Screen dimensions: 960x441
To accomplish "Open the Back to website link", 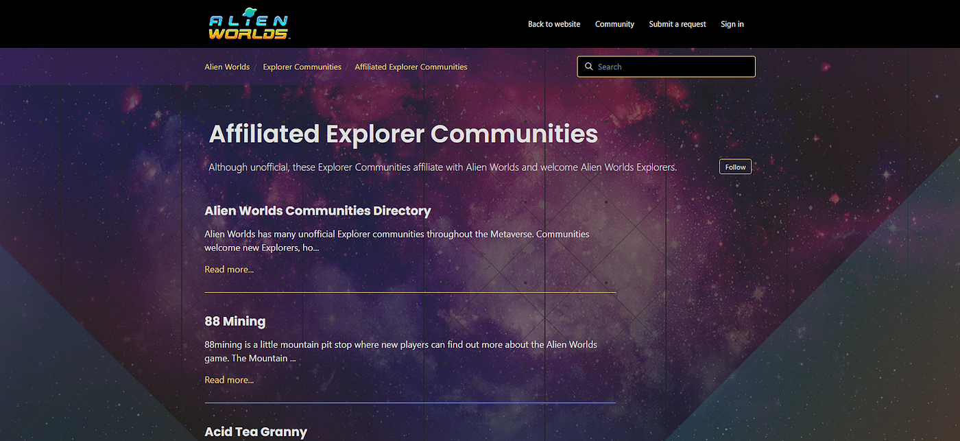I will coord(554,24).
